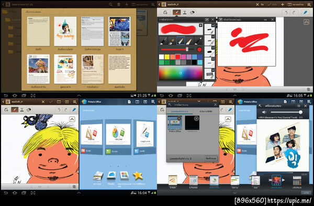Select the eraser tool beside open brush panel
Screen dimensions: 314x206
click(x=192, y=13)
